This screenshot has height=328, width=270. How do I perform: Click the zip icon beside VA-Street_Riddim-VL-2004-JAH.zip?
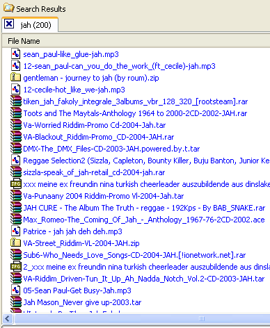click(15, 243)
